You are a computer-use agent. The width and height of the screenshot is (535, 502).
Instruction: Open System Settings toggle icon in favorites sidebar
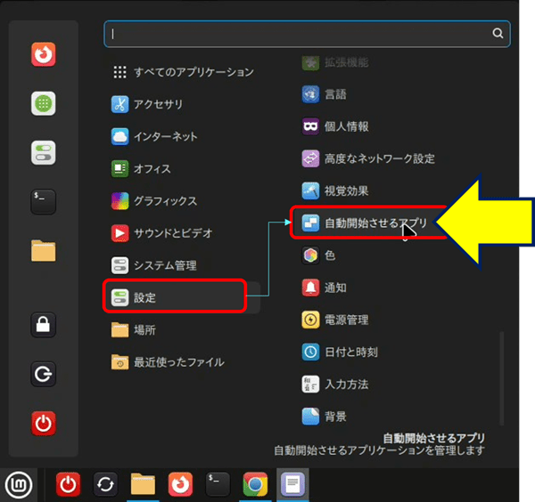pos(44,152)
